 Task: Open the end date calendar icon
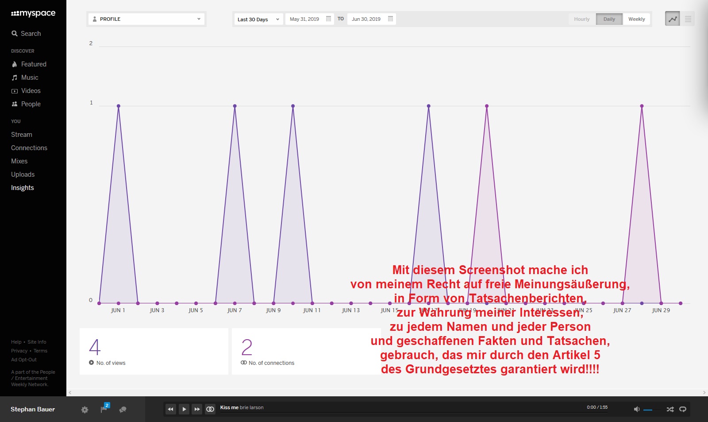(390, 19)
